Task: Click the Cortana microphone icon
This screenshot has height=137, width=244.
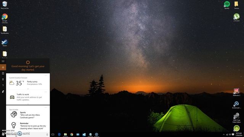Action: coord(47,134)
